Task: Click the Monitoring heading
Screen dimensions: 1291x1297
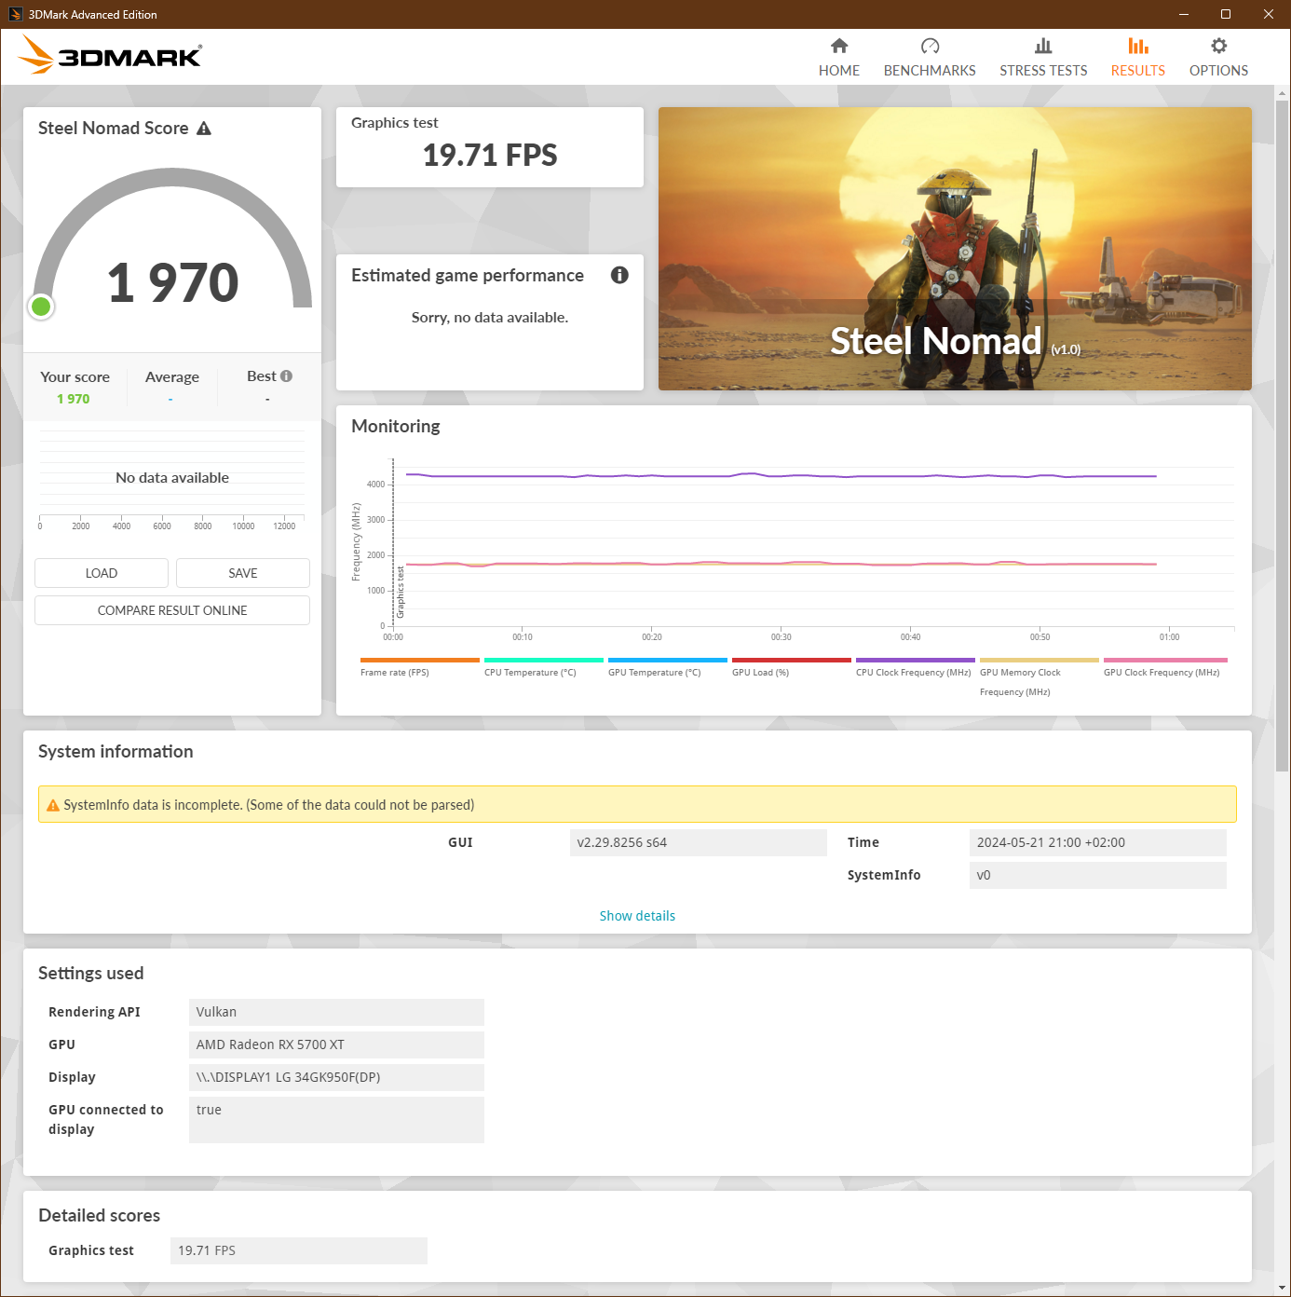Action: point(396,427)
